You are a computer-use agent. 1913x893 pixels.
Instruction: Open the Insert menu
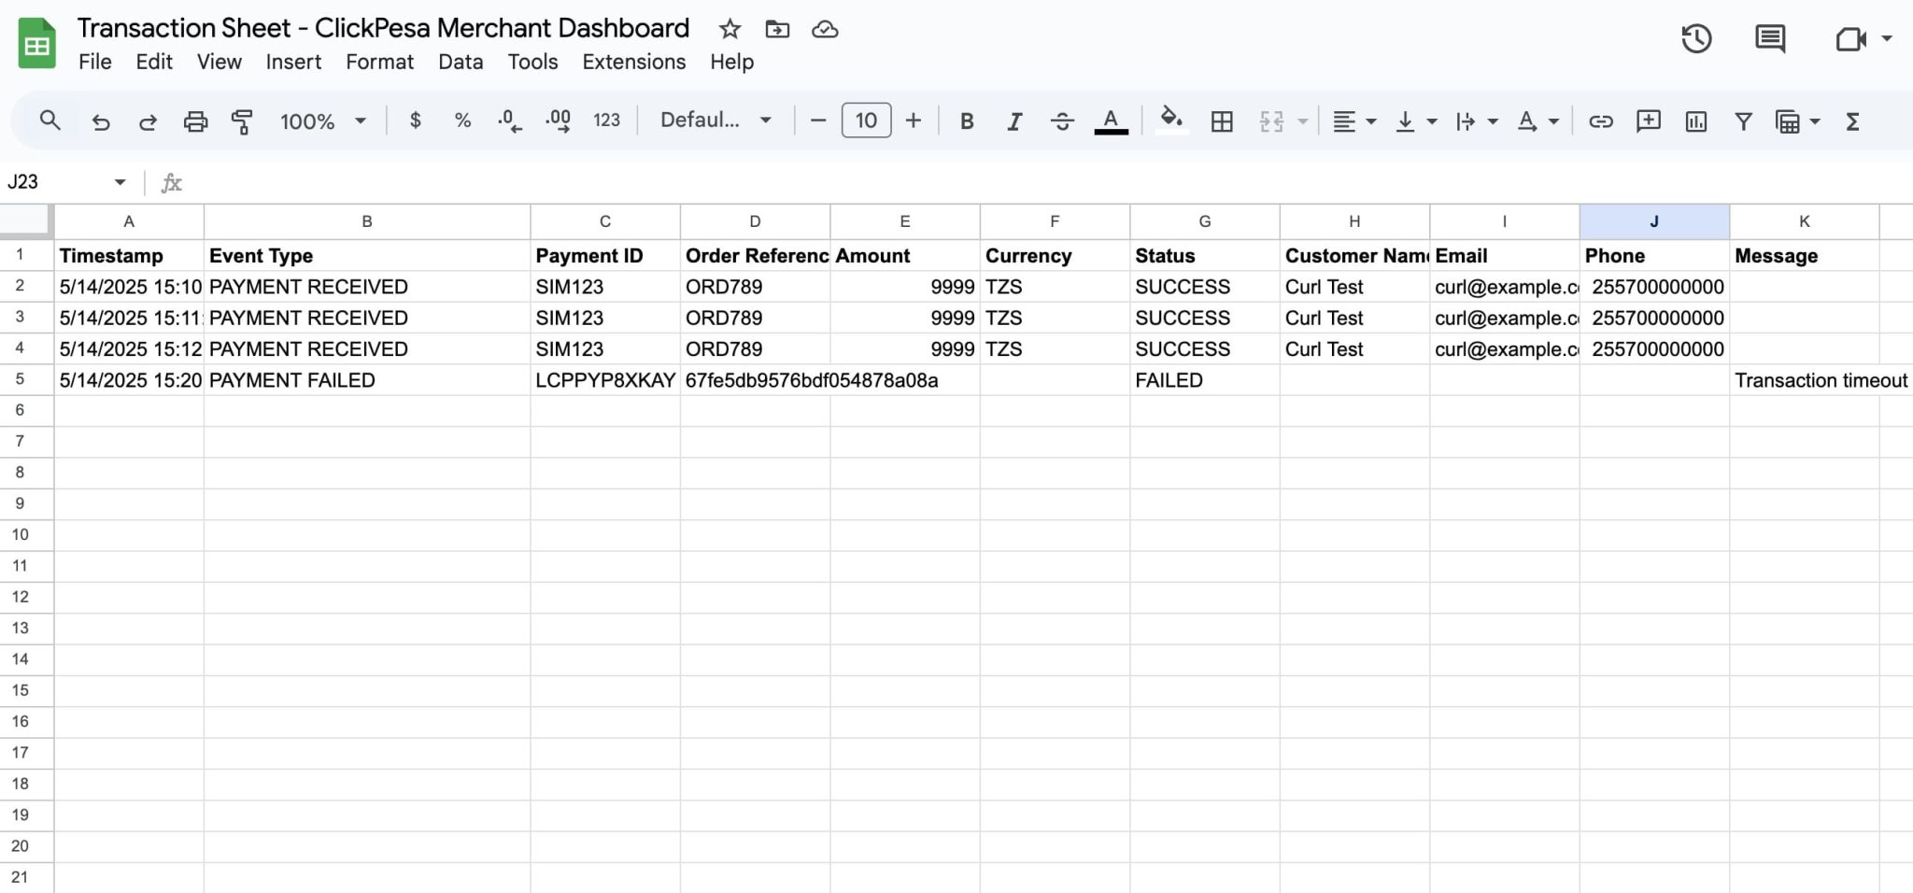click(293, 62)
